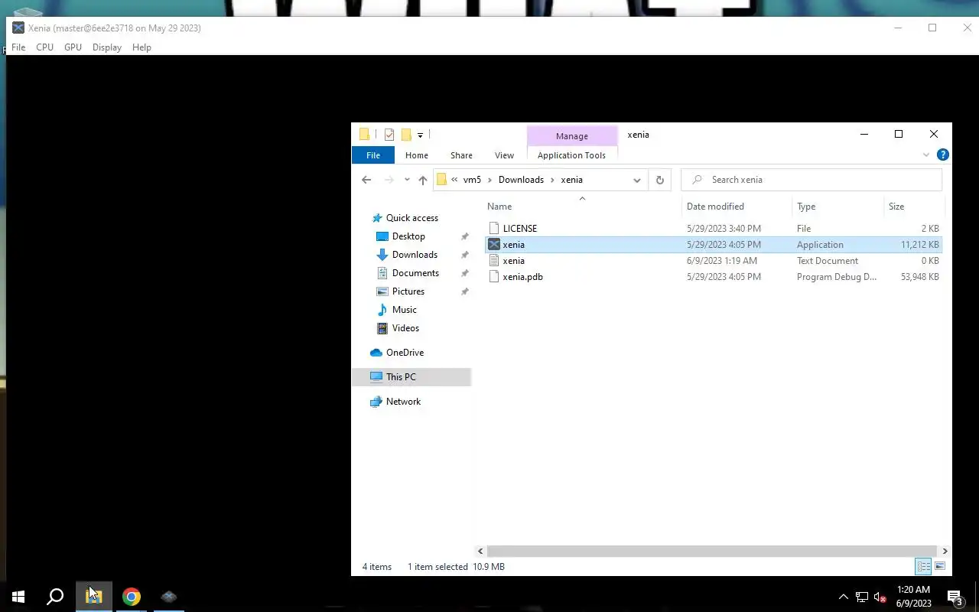The height and width of the screenshot is (612, 979).
Task: Open Pictures in navigation pane
Action: point(408,291)
